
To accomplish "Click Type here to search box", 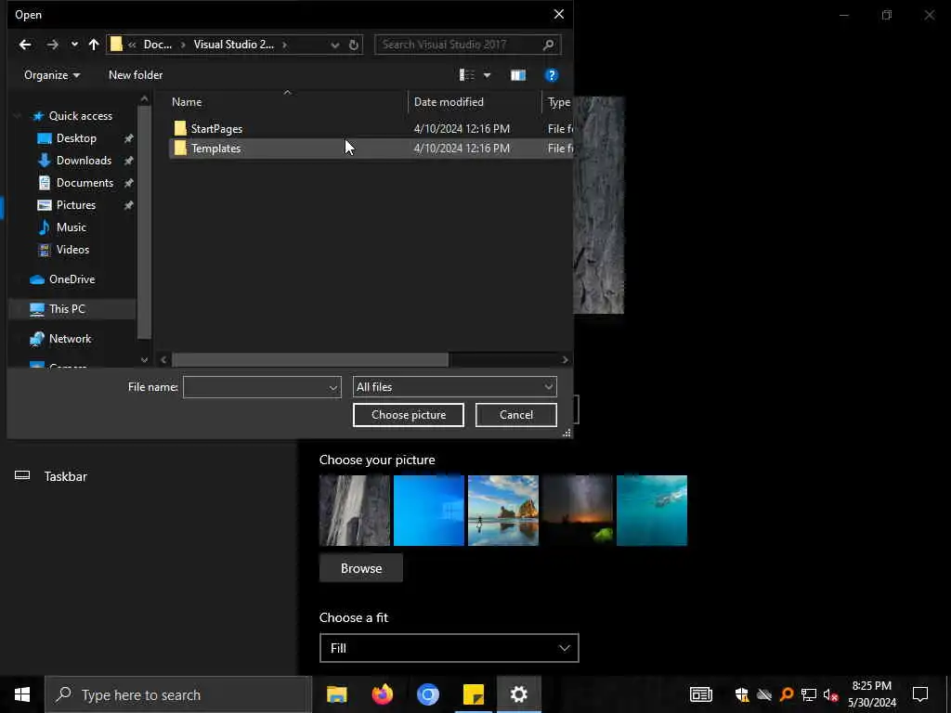I will (178, 694).
